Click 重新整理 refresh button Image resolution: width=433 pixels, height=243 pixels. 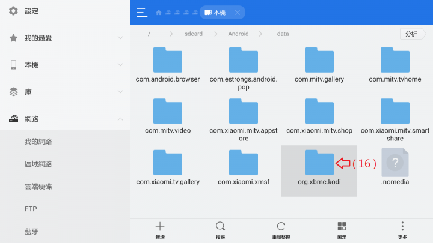(x=281, y=230)
